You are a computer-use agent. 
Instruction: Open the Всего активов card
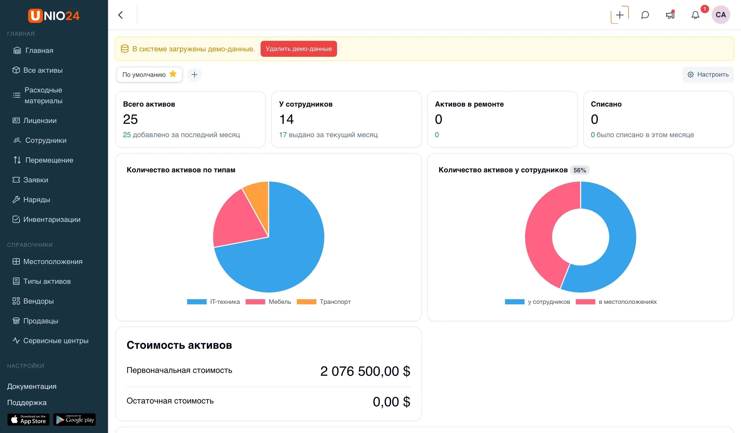(190, 119)
